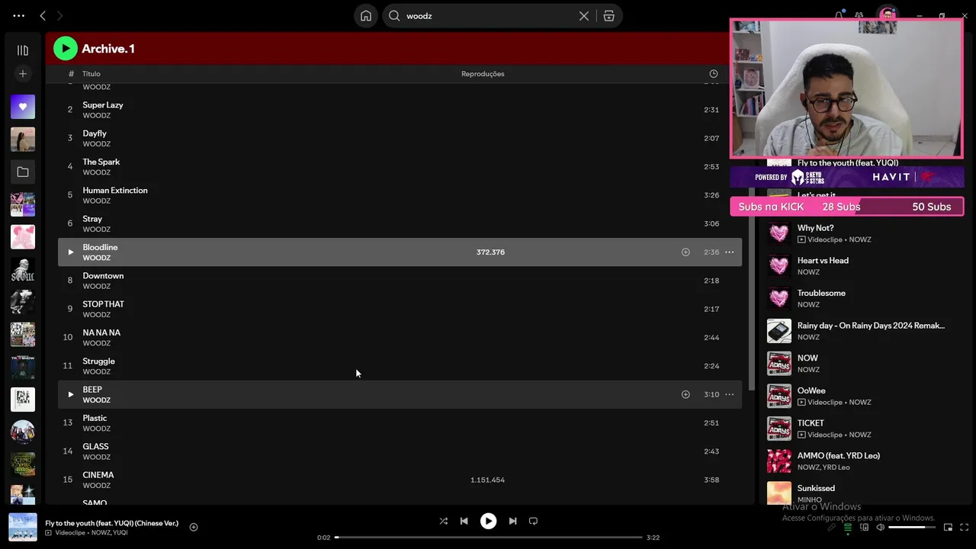Viewport: 976px width, 549px height.
Task: Create a new playlist with plus icon
Action: 23,74
